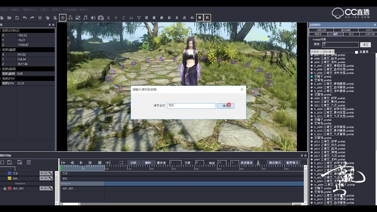377x212 pixels.
Task: Open the 路径 tab
Action: 351,34
